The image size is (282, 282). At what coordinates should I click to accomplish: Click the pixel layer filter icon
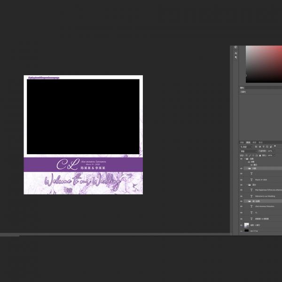(x=256, y=147)
